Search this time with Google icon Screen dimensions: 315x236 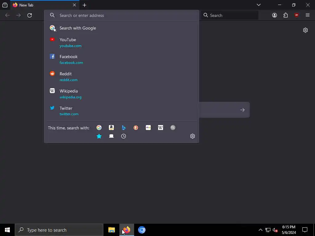(99, 128)
